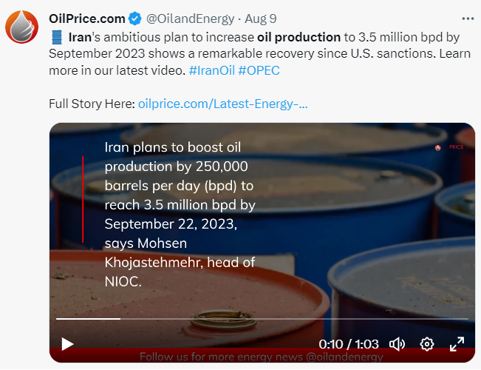The width and height of the screenshot is (481, 370).
Task: Open the oilprice.com Full Story link
Action: pos(223,104)
